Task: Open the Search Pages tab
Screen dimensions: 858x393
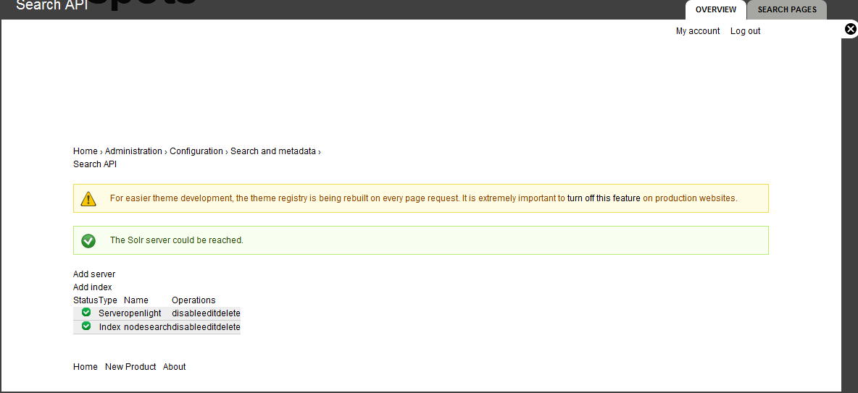Action: pos(787,10)
